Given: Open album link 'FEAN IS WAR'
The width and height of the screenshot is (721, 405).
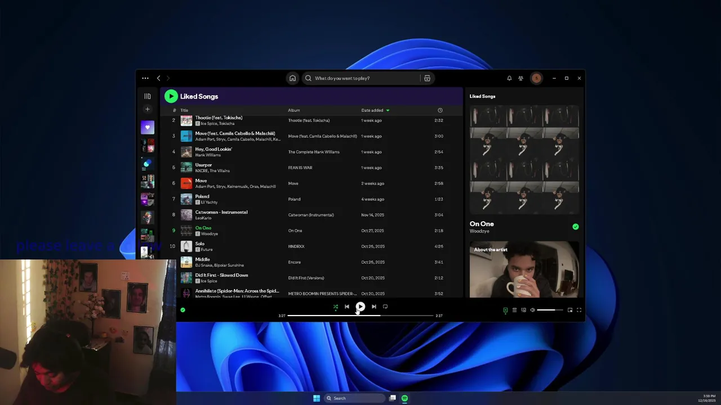Looking at the screenshot, I should pos(300,168).
